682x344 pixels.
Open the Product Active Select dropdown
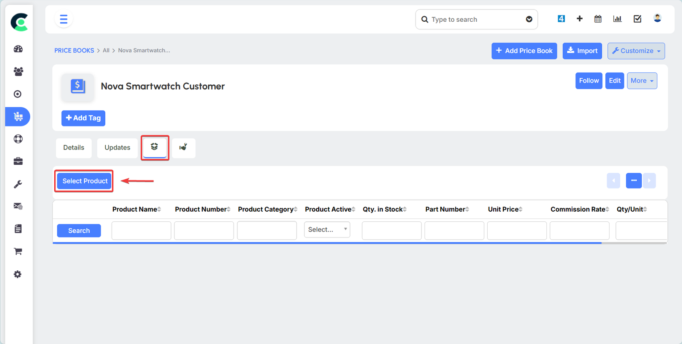point(327,229)
